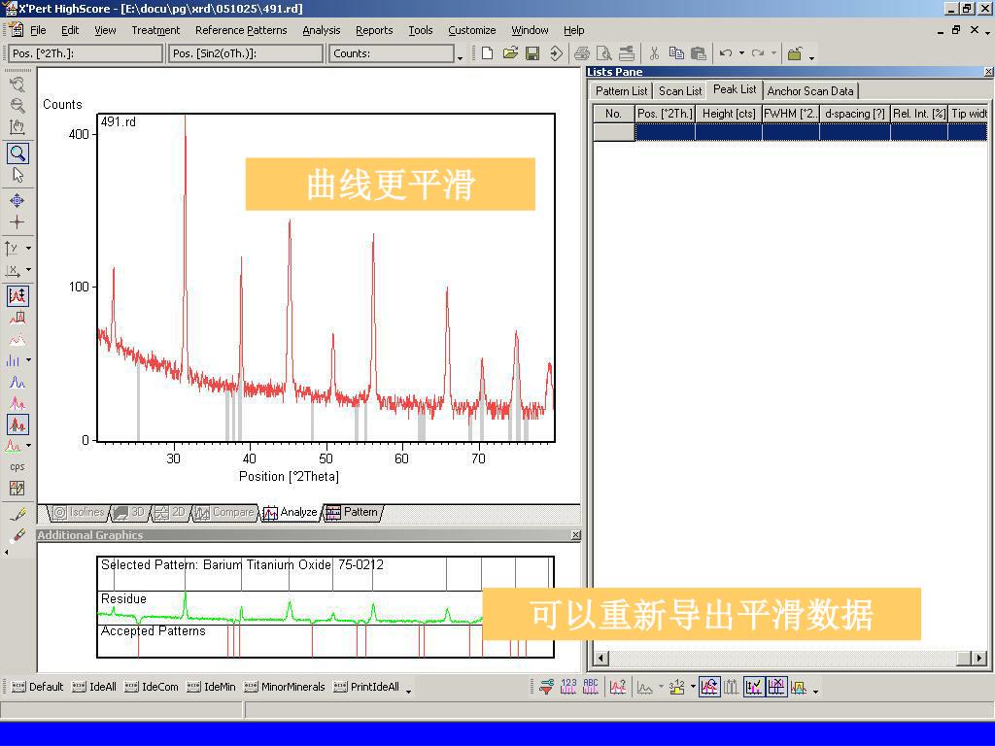Save the document with the floppy icon
The width and height of the screenshot is (995, 746).
point(533,54)
